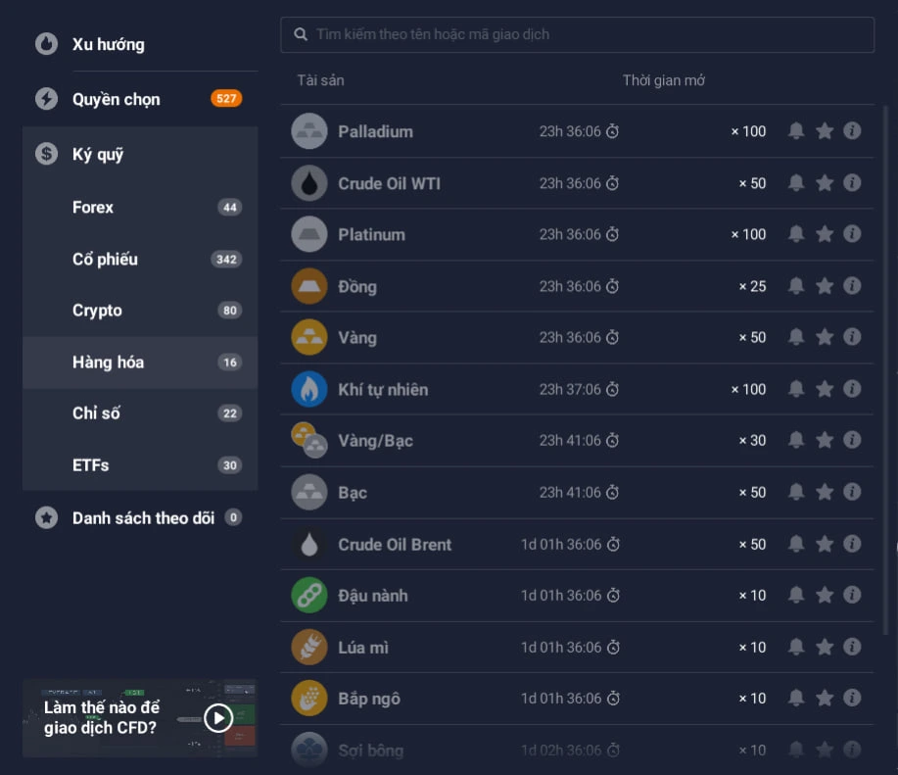The height and width of the screenshot is (775, 898).
Task: Collapse the Ký quỹ section
Action: (x=140, y=154)
